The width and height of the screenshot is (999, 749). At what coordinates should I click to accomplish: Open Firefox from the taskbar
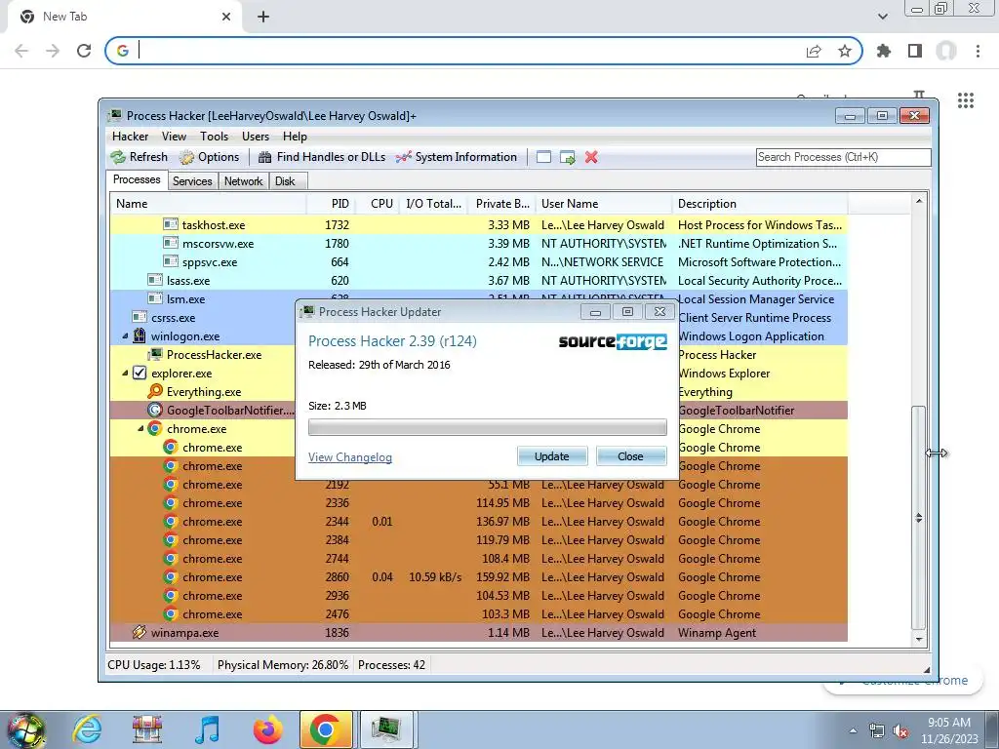click(x=267, y=729)
